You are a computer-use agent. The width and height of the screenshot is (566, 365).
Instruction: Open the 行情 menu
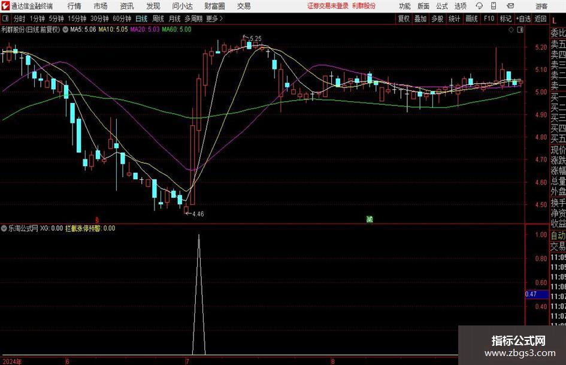point(74,6)
